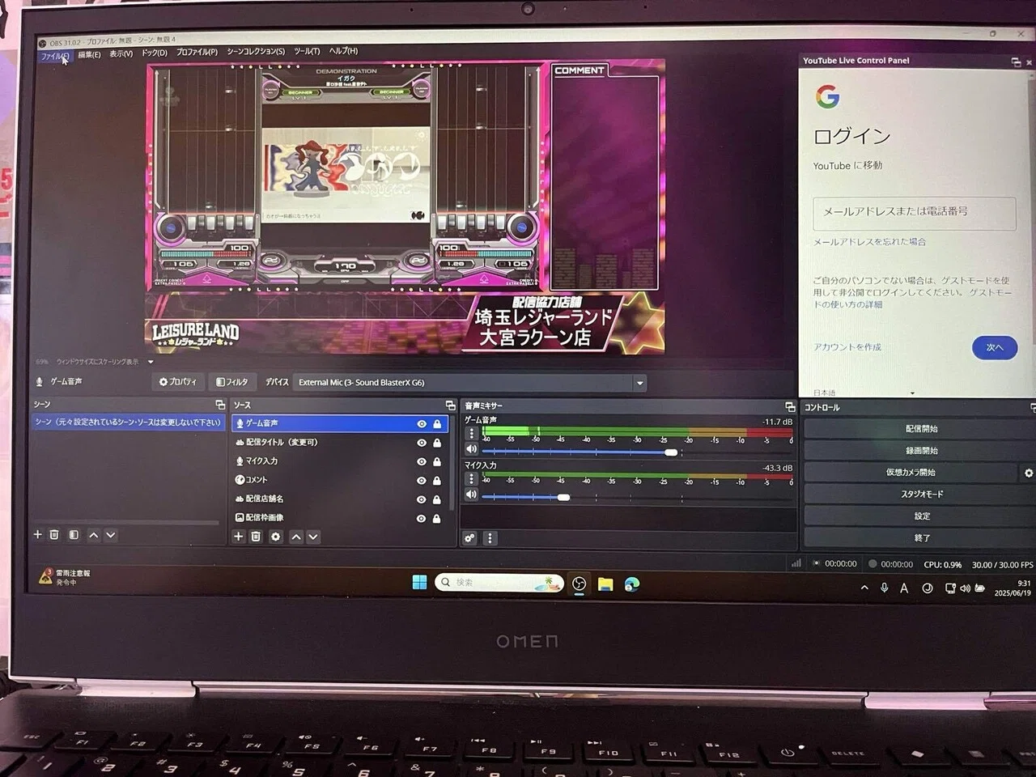Open the ドック(D) menu
Viewport: 1036px width, 777px height.
click(x=155, y=53)
